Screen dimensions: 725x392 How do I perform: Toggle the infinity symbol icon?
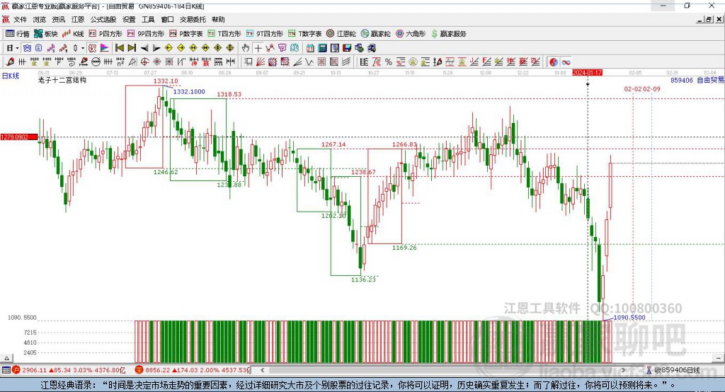click(566, 62)
